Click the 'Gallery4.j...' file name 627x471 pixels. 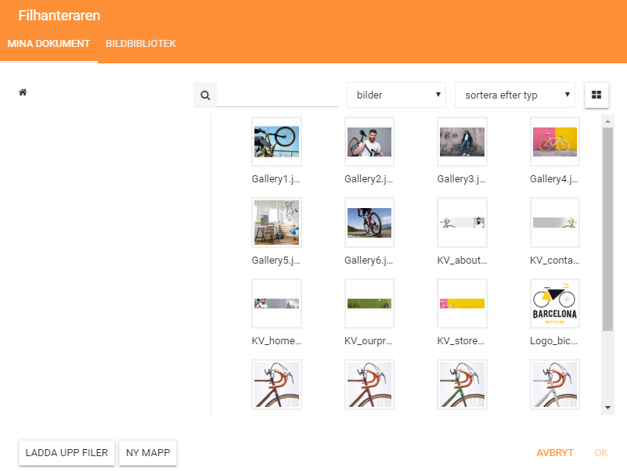click(x=554, y=179)
